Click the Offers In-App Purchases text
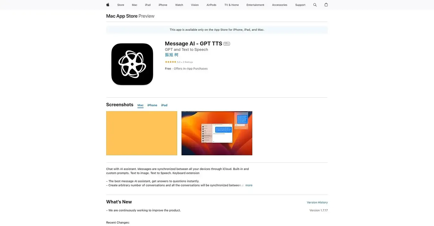434x226 pixels. click(x=191, y=69)
